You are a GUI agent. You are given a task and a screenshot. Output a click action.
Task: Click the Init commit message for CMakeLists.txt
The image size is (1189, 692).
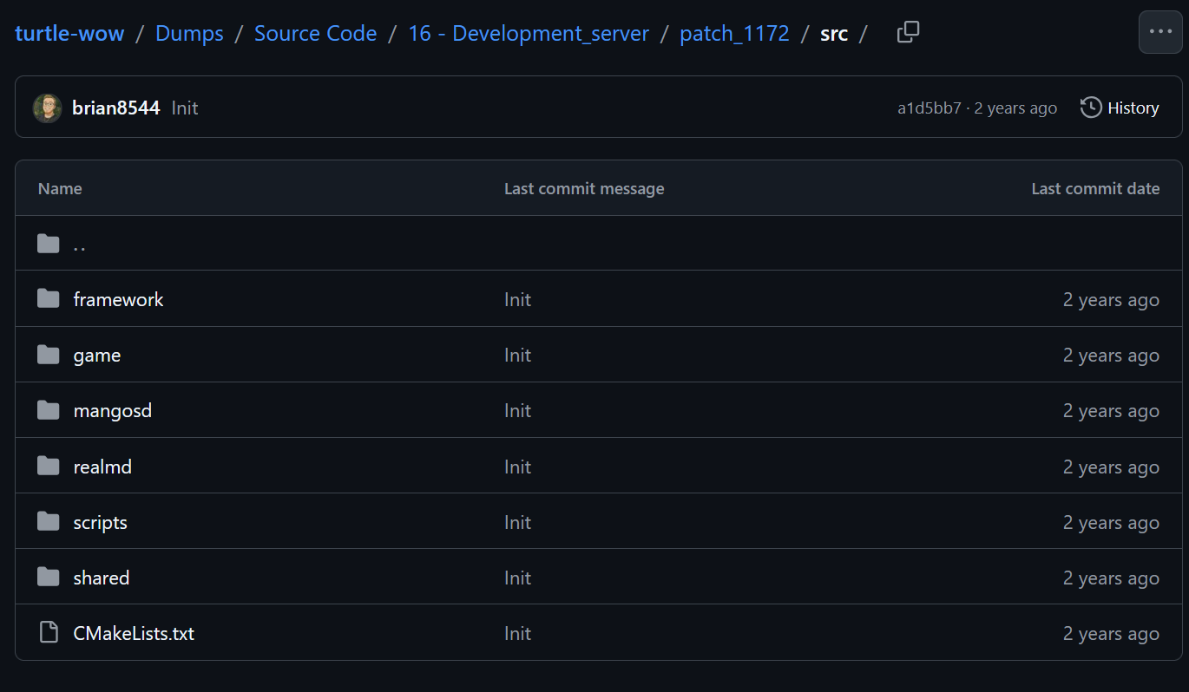pos(517,633)
